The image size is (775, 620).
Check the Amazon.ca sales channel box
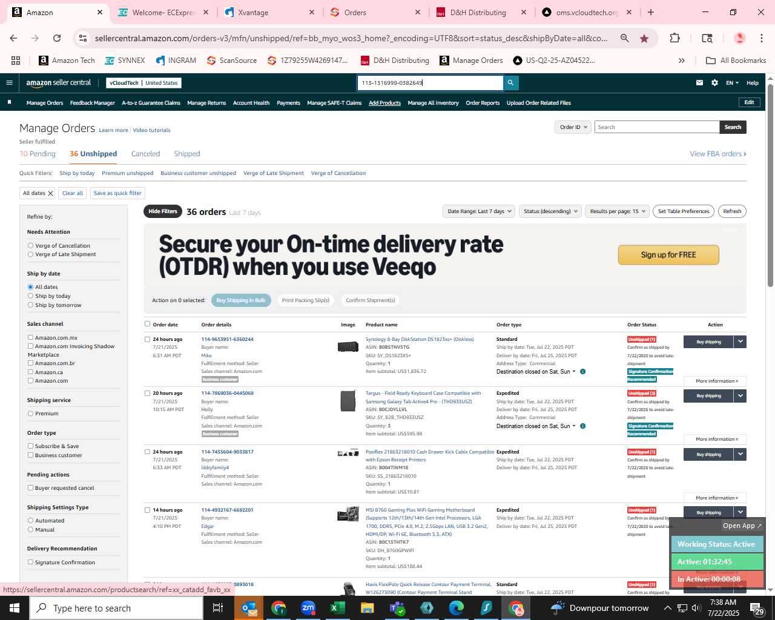30,372
